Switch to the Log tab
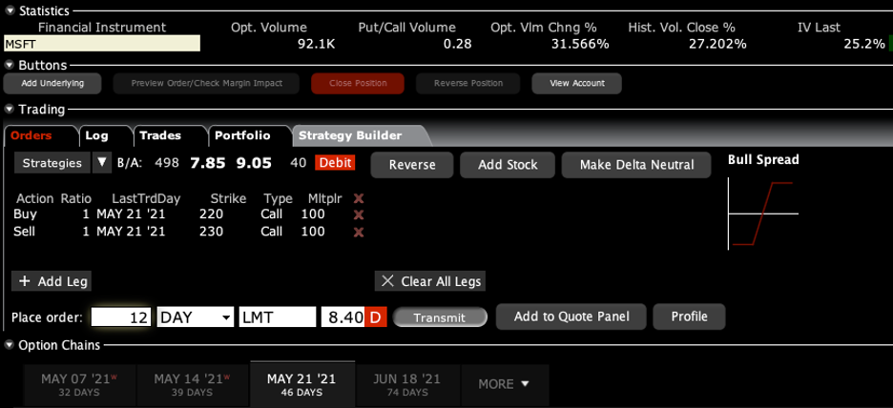This screenshot has width=893, height=408. point(97,135)
